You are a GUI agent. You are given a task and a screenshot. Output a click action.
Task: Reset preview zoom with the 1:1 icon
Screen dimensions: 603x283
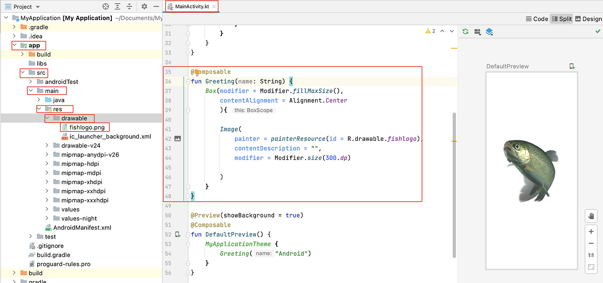[x=591, y=255]
